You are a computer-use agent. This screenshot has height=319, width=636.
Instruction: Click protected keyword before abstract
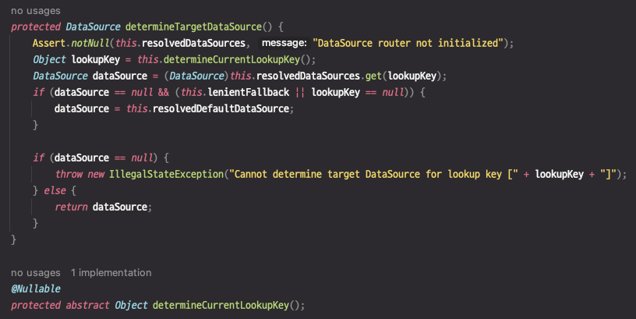click(x=36, y=305)
